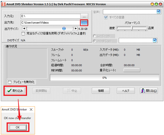Click the 速度/品質 performance slider handle
This screenshot has width=164, height=135.
pyautogui.click(x=132, y=28)
